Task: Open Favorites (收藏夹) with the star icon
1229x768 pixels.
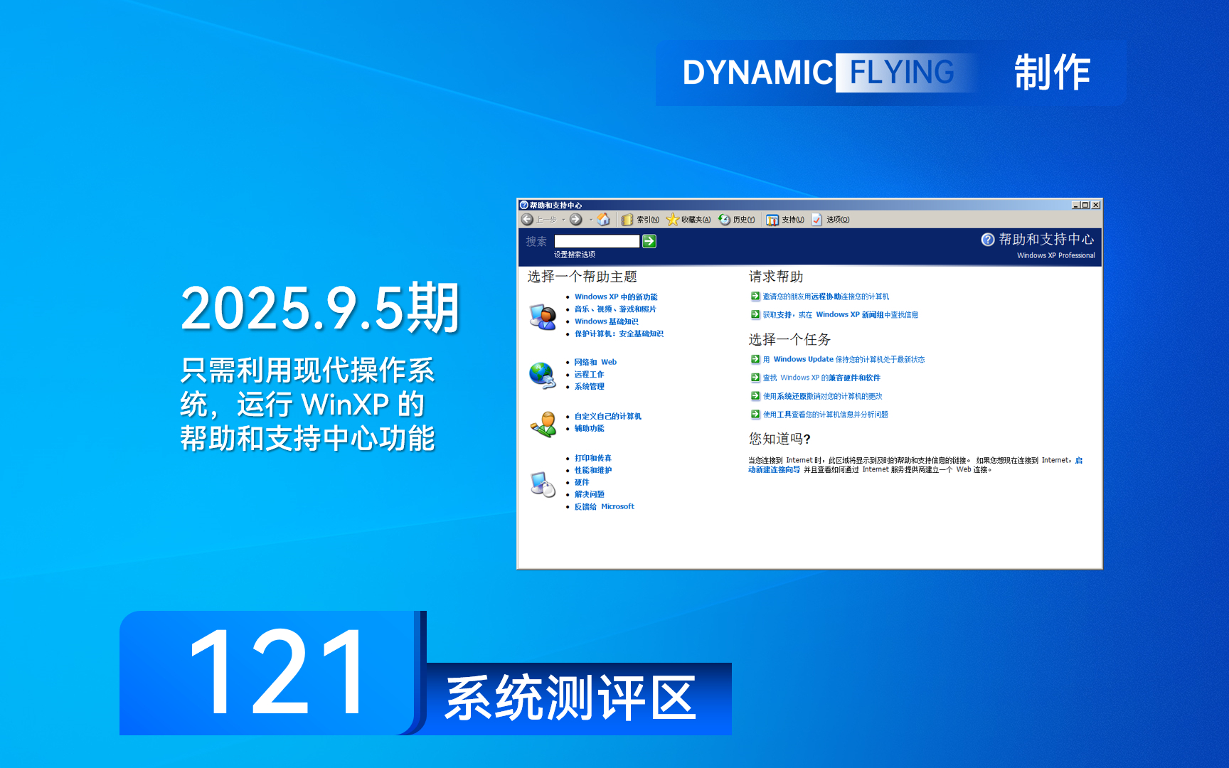Action: click(x=688, y=220)
